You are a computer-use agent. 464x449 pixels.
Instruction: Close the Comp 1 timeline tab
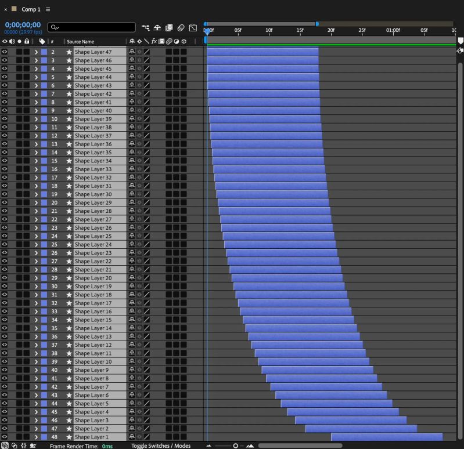tap(6, 9)
